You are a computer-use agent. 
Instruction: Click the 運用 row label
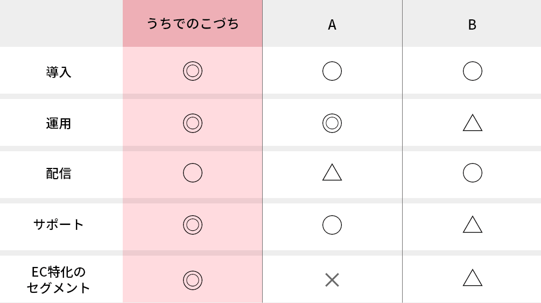[x=59, y=124]
